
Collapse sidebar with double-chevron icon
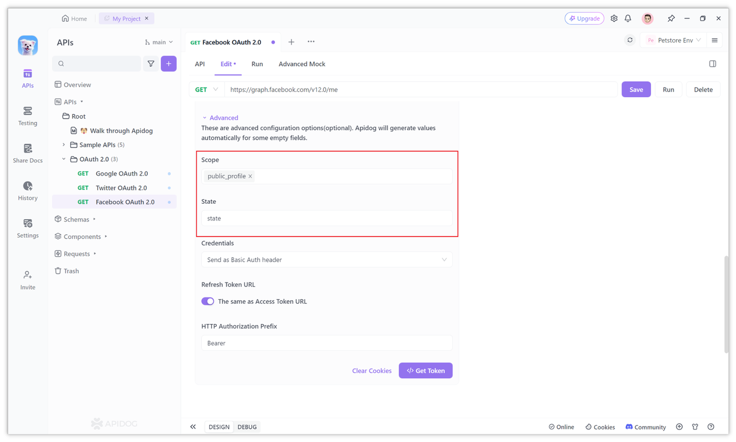pos(193,426)
